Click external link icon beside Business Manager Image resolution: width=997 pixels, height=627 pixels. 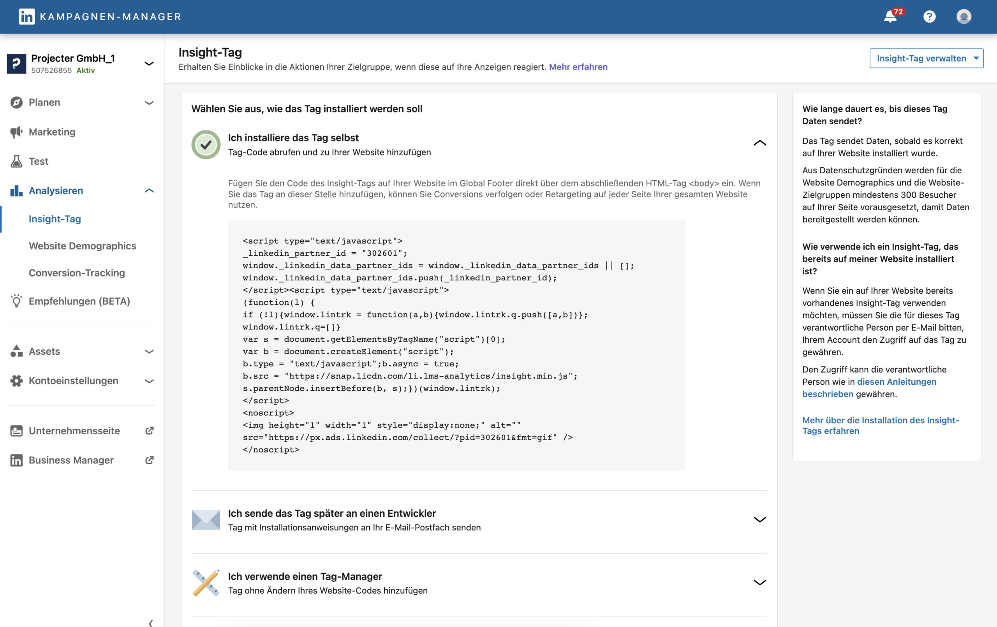tap(150, 460)
